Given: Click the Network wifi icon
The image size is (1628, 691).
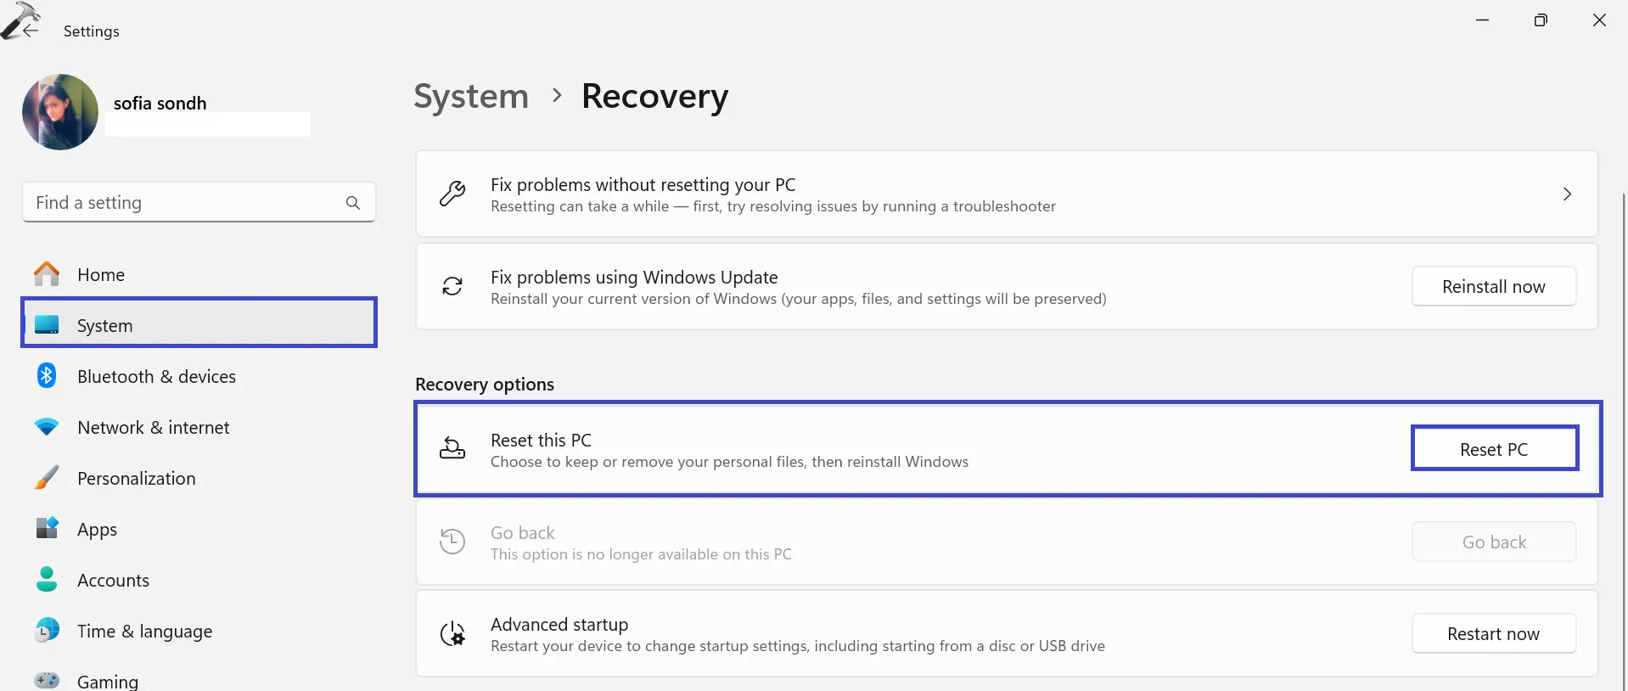Looking at the screenshot, I should point(47,427).
